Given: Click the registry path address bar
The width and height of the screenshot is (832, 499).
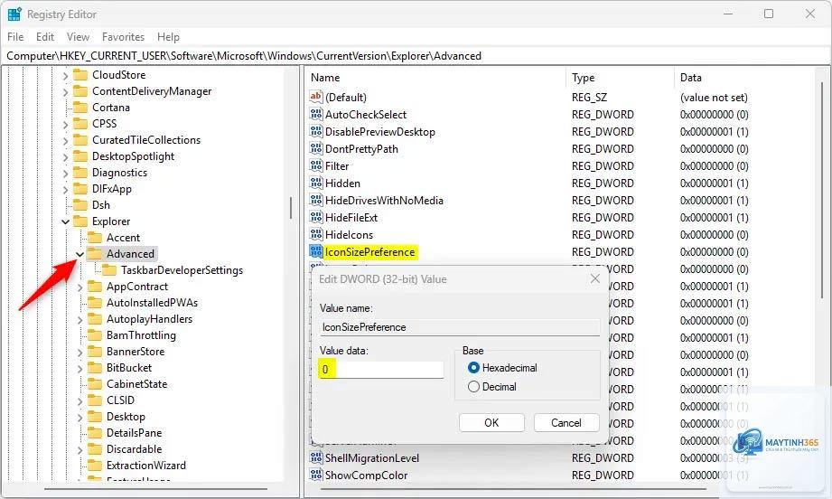Looking at the screenshot, I should [416, 56].
